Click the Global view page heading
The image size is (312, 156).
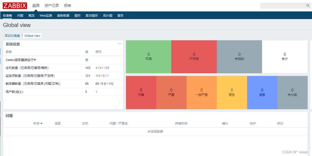click(17, 25)
